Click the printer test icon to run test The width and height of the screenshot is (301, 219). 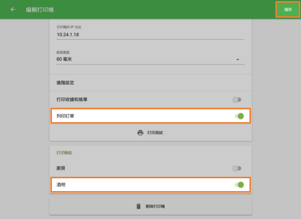[141, 132]
